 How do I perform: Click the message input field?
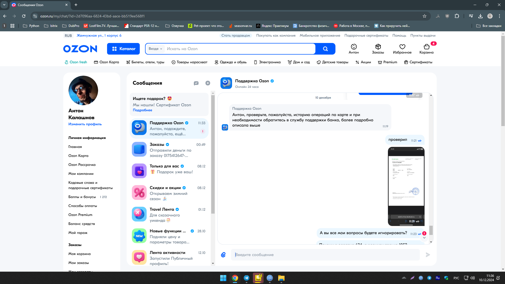(x=325, y=255)
